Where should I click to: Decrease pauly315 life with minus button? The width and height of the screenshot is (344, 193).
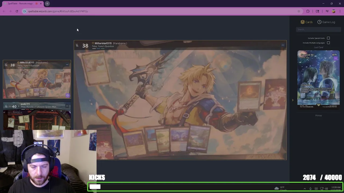pyautogui.click(x=10, y=106)
